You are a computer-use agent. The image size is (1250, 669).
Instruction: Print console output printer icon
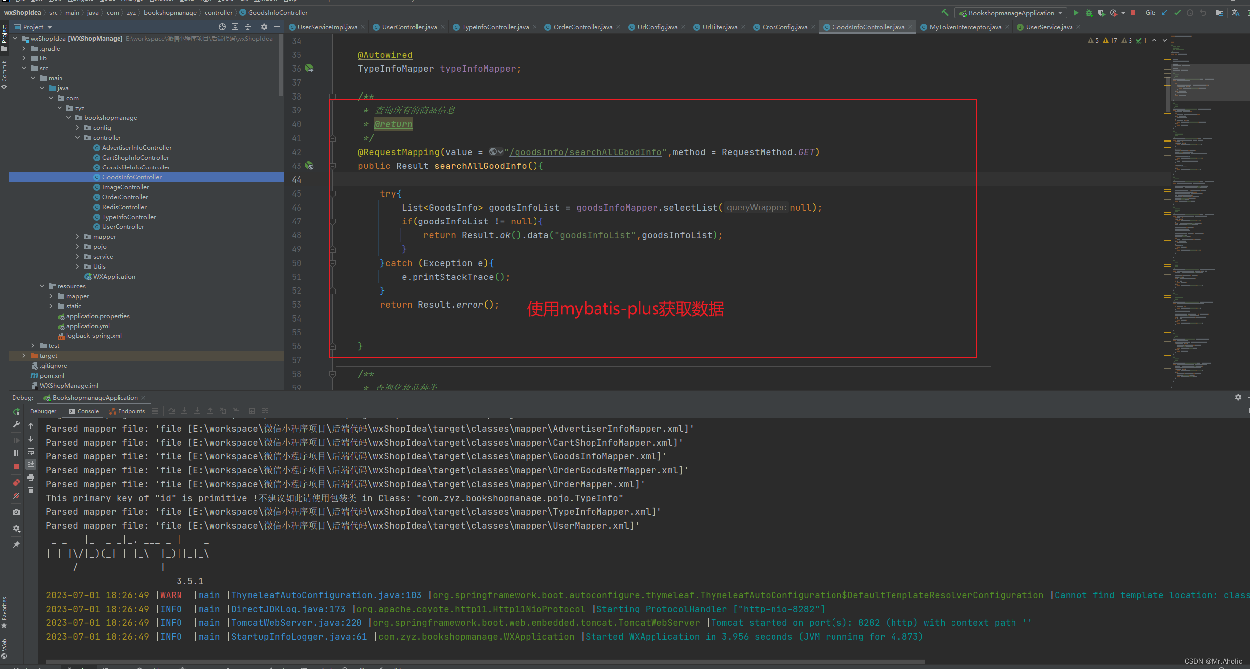pos(31,477)
